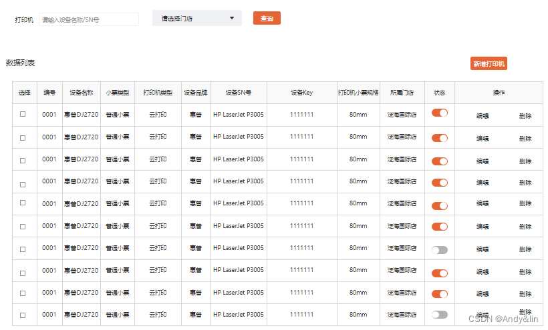
Task: Tick the checkbox in the sixth table row
Action: click(23, 227)
